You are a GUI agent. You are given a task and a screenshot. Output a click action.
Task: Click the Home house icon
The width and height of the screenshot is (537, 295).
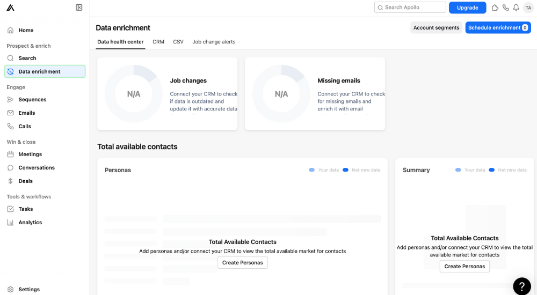click(11, 30)
